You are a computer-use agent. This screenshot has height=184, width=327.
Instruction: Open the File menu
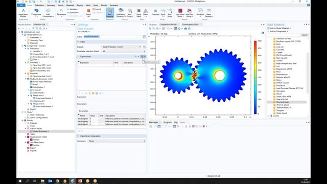pyautogui.click(x=21, y=5)
